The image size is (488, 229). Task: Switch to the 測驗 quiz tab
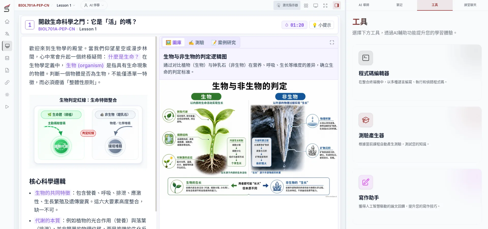click(x=196, y=43)
